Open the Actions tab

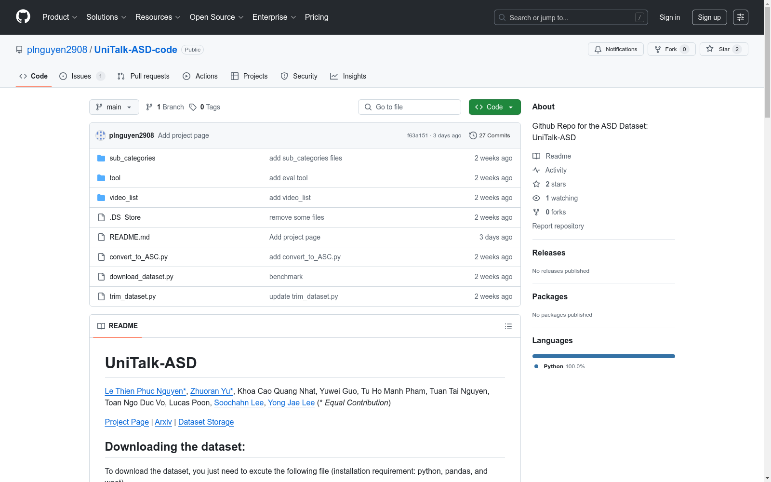200,76
